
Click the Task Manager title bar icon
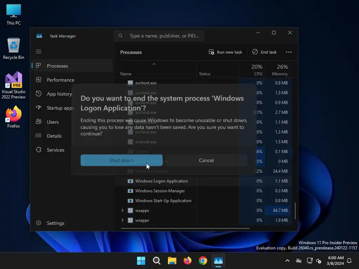[x=39, y=36]
